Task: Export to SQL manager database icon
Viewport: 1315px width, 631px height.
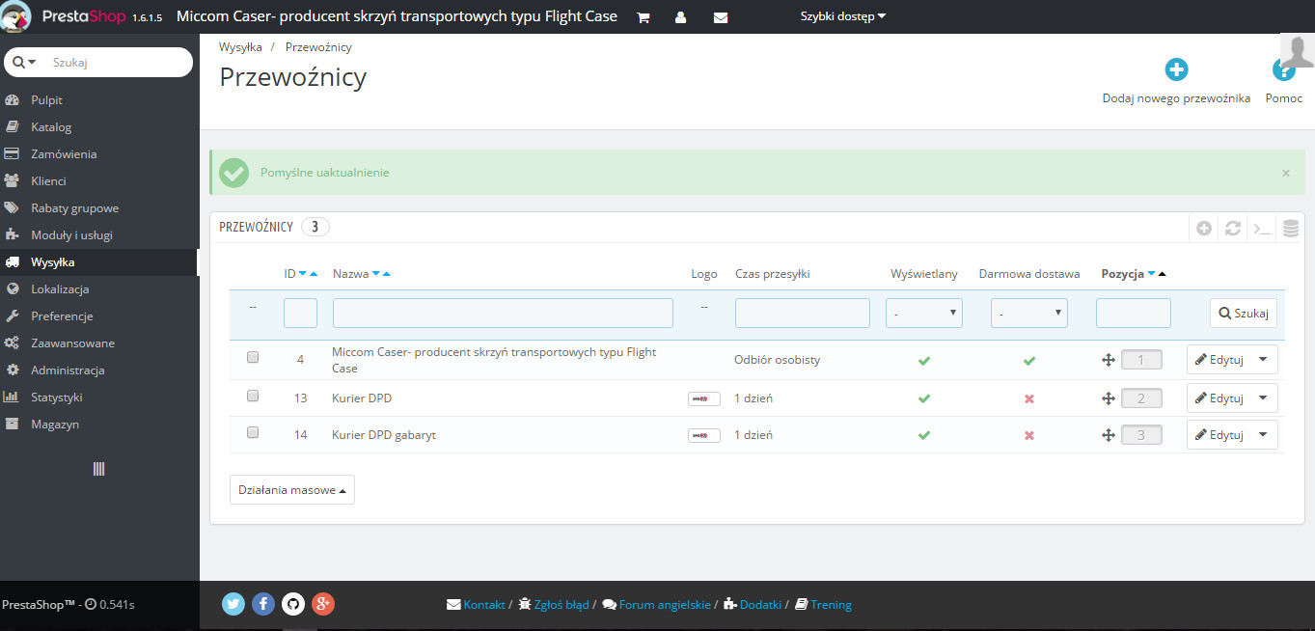Action: click(1291, 229)
